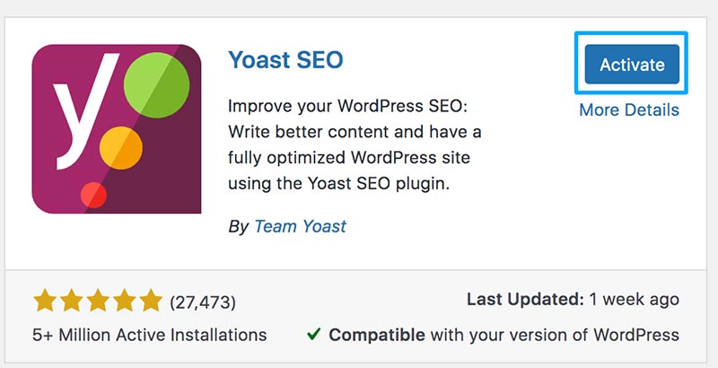Click the second rating star

72,300
